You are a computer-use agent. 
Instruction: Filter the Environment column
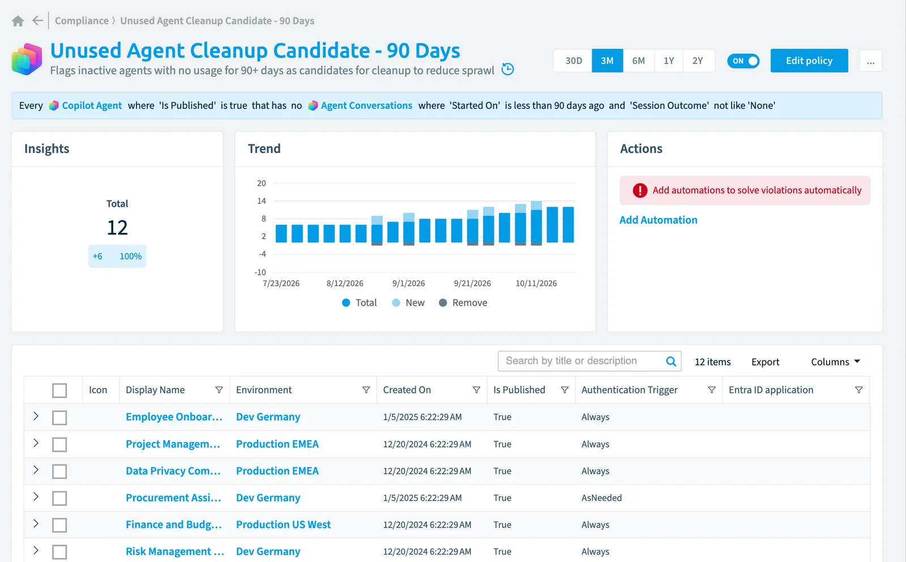[x=366, y=390]
